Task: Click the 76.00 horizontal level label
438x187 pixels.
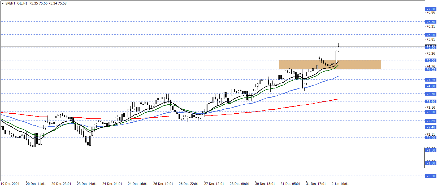Action: pyautogui.click(x=431, y=35)
